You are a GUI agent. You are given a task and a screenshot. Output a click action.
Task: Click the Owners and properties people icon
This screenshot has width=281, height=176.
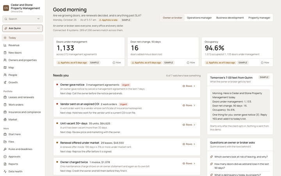coord(5,60)
